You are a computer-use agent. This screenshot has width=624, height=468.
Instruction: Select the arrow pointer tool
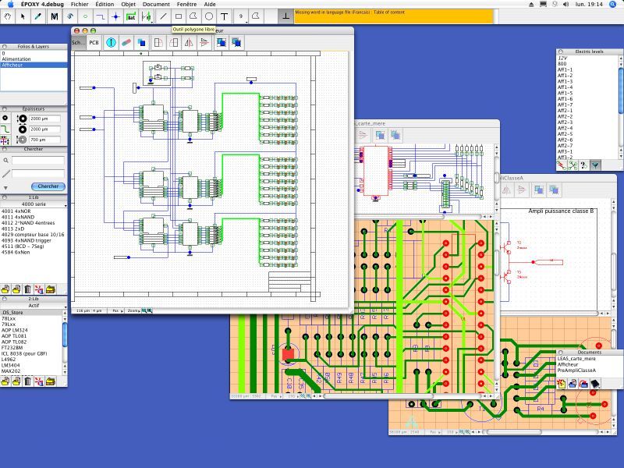(x=23, y=16)
